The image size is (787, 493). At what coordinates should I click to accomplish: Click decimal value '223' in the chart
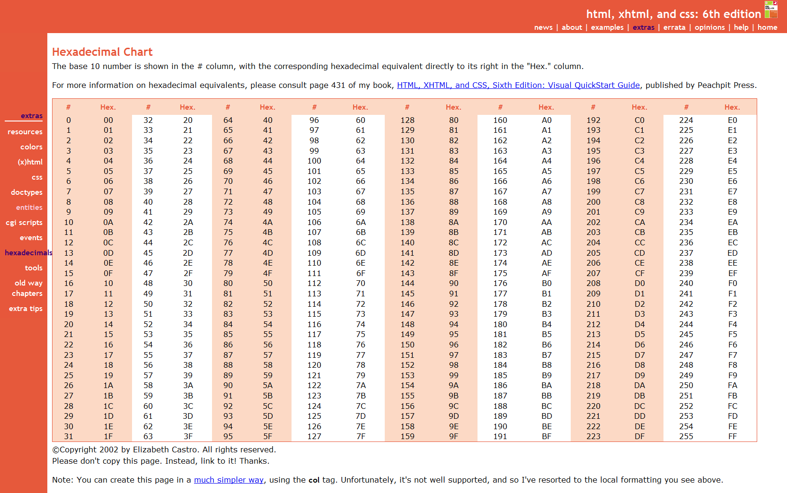(x=593, y=436)
